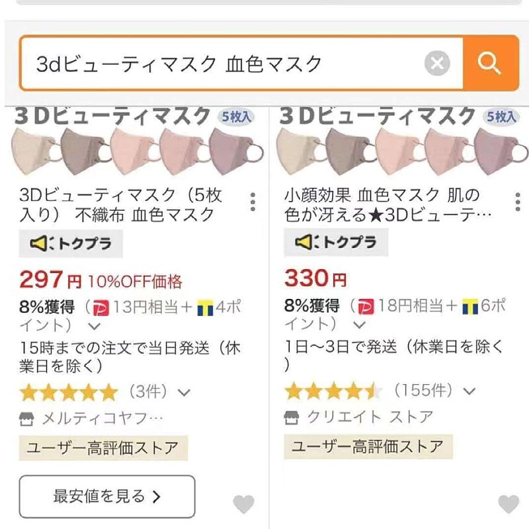The width and height of the screenshot is (529, 529).
Task: Click the クリエイト ストア store icon
Action: (x=292, y=417)
